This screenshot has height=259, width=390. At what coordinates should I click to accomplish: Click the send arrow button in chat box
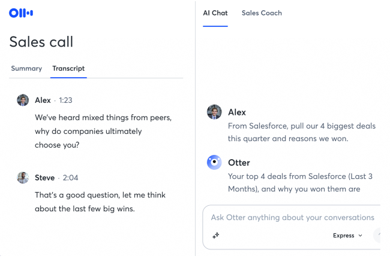pyautogui.click(x=378, y=235)
